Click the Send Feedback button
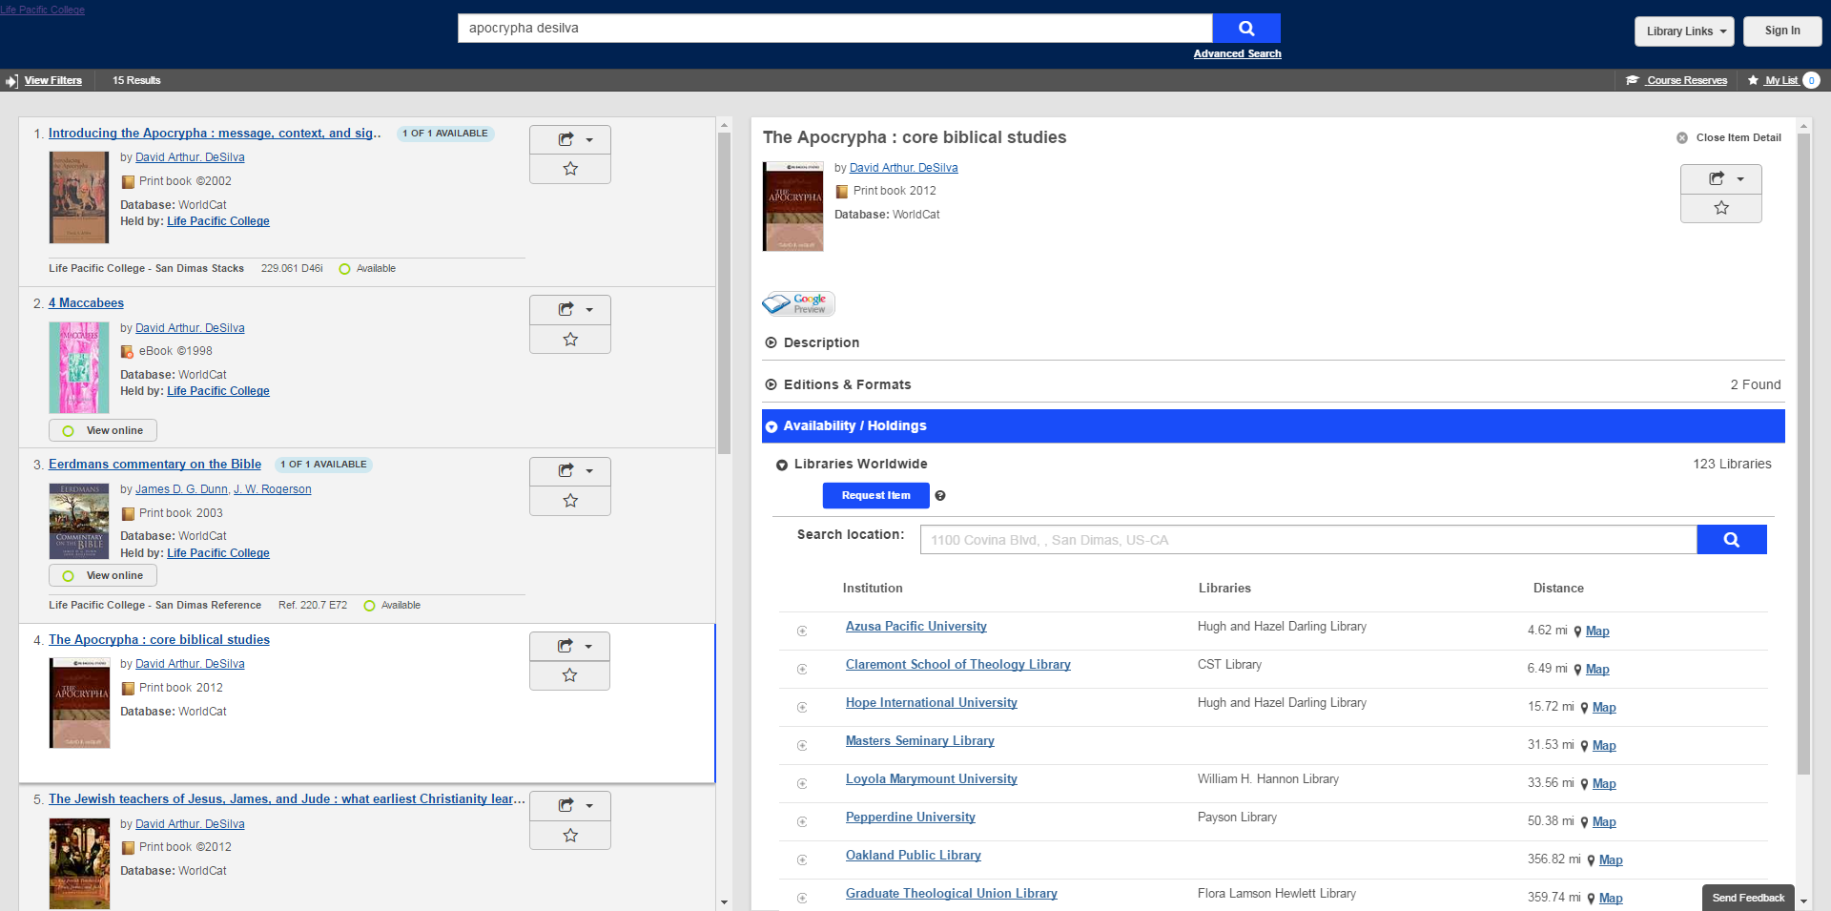Image resolution: width=1831 pixels, height=911 pixels. [1747, 898]
